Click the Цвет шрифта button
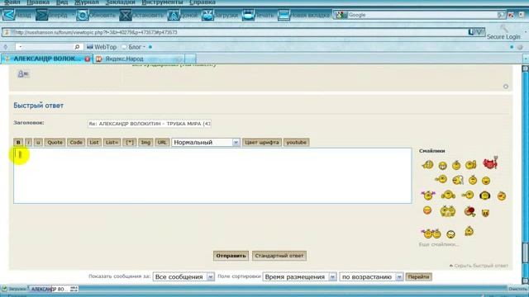Viewport: 529px width, 297px height. (x=262, y=143)
